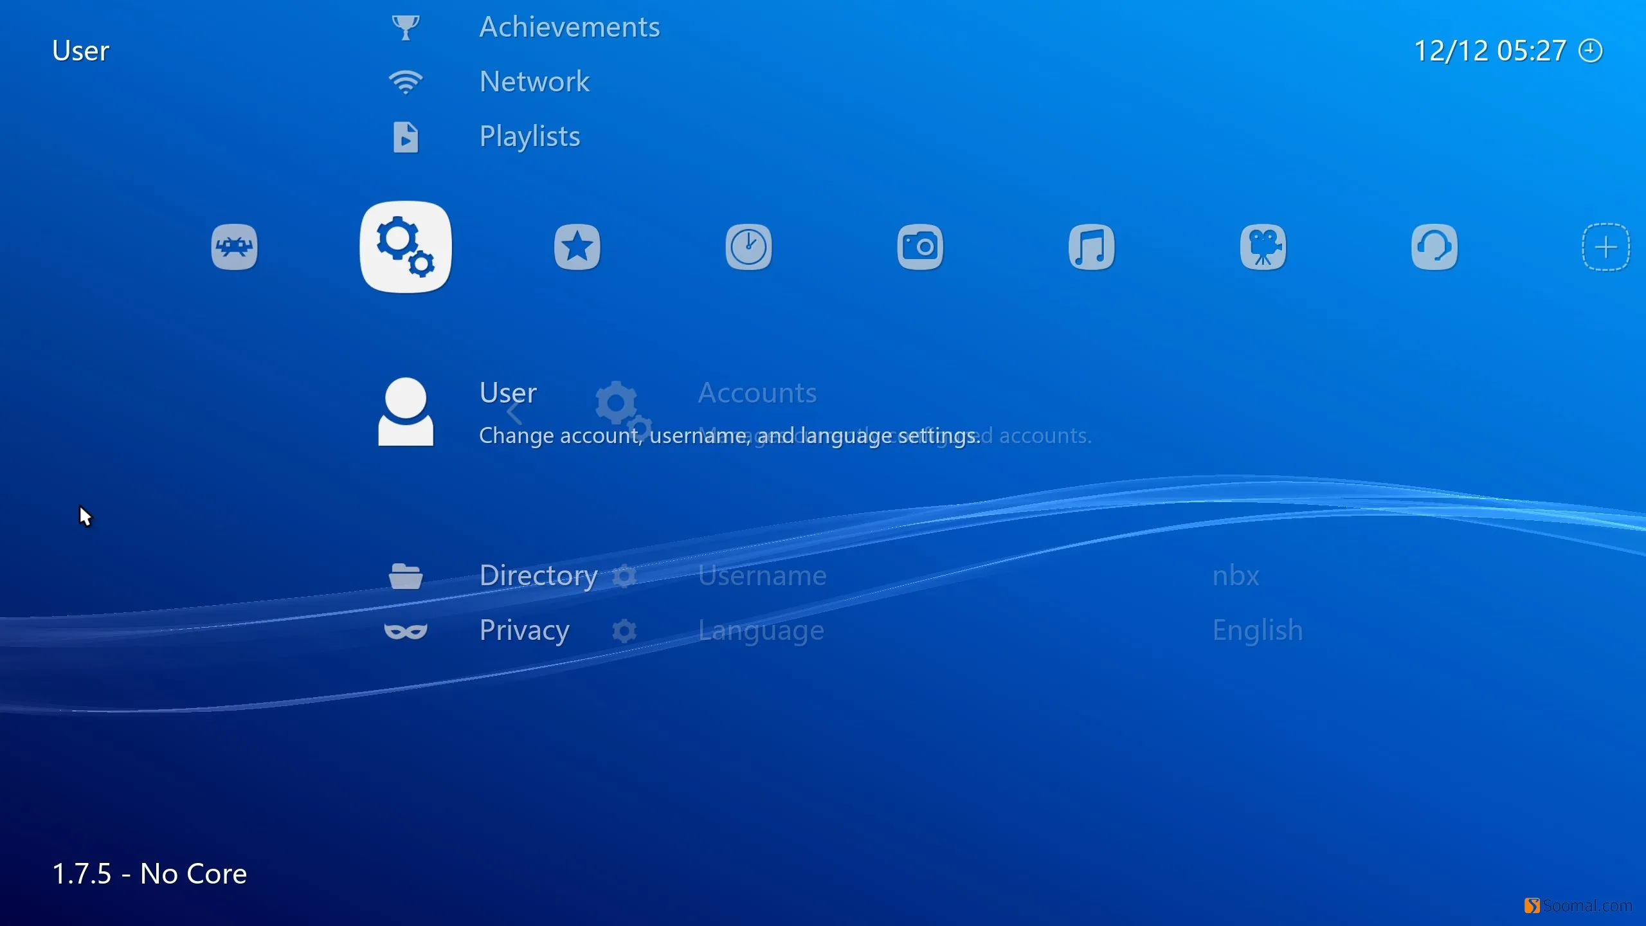Open the Images camera tab

click(x=920, y=247)
